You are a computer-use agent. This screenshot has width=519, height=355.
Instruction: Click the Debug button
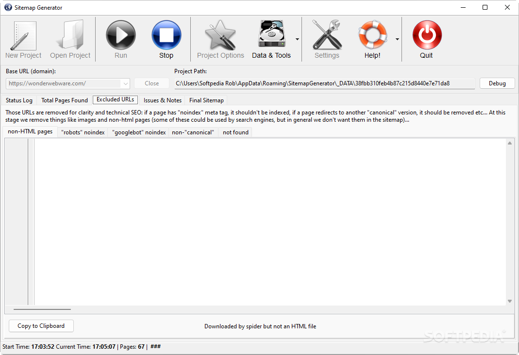(497, 83)
